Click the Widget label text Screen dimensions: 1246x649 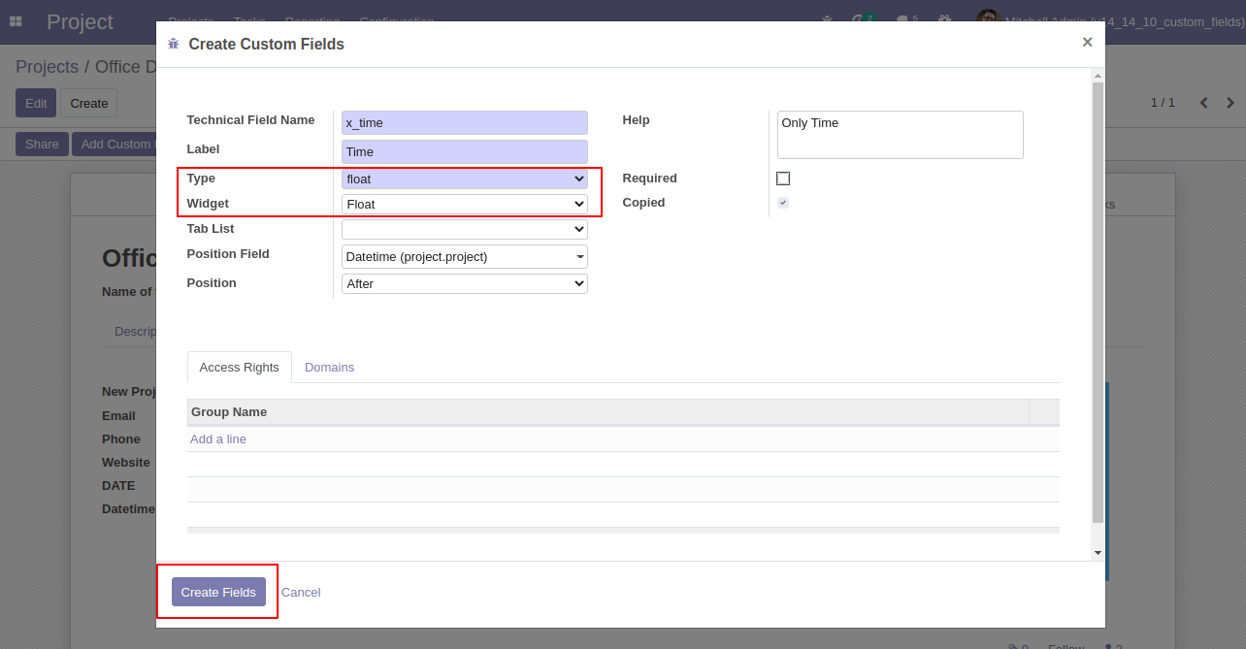(208, 204)
